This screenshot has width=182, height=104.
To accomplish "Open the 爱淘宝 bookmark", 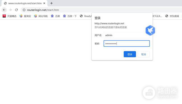I will point(25,16).
